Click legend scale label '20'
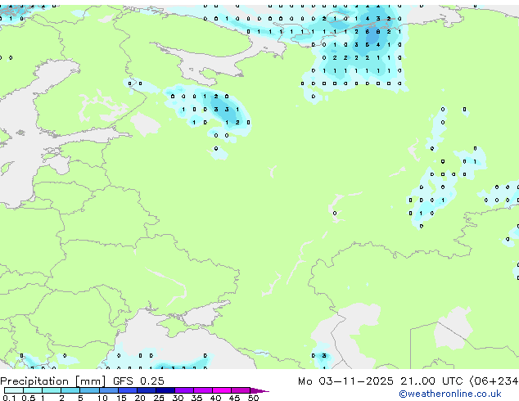 click(x=140, y=398)
